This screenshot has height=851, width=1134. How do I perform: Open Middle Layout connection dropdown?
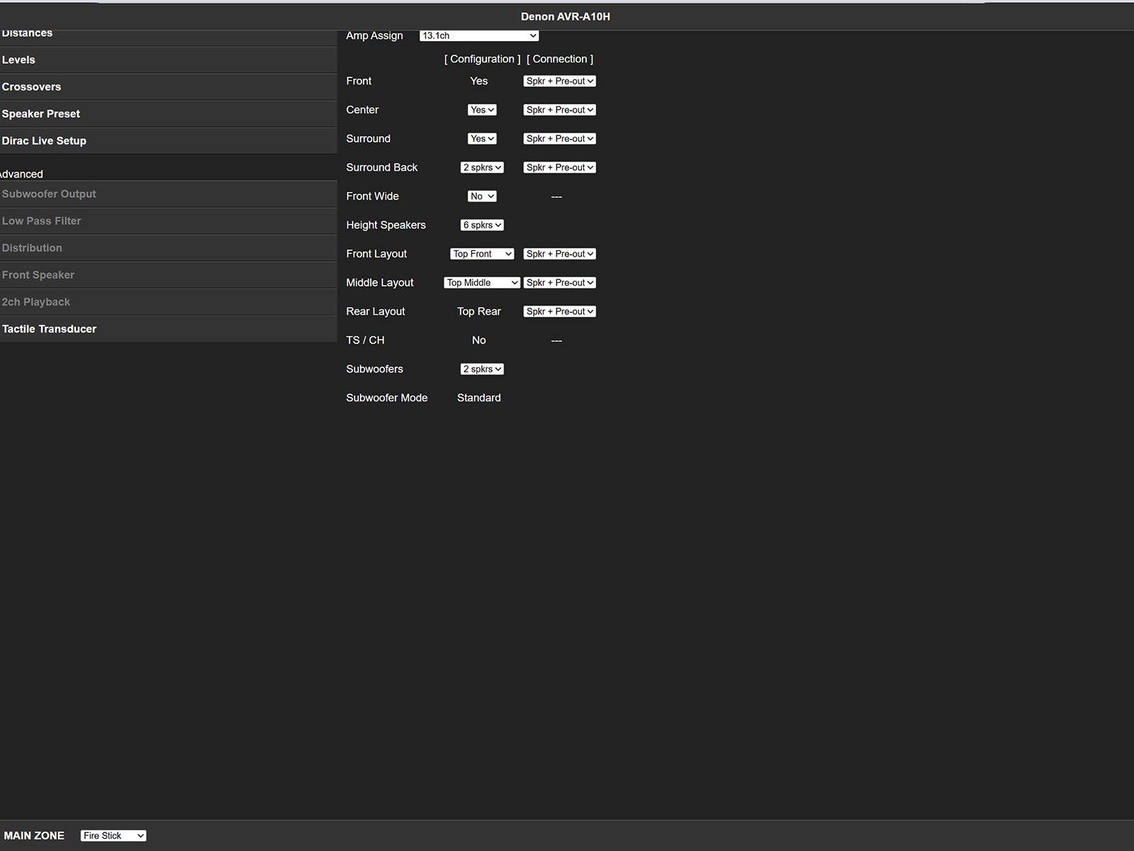tap(559, 282)
